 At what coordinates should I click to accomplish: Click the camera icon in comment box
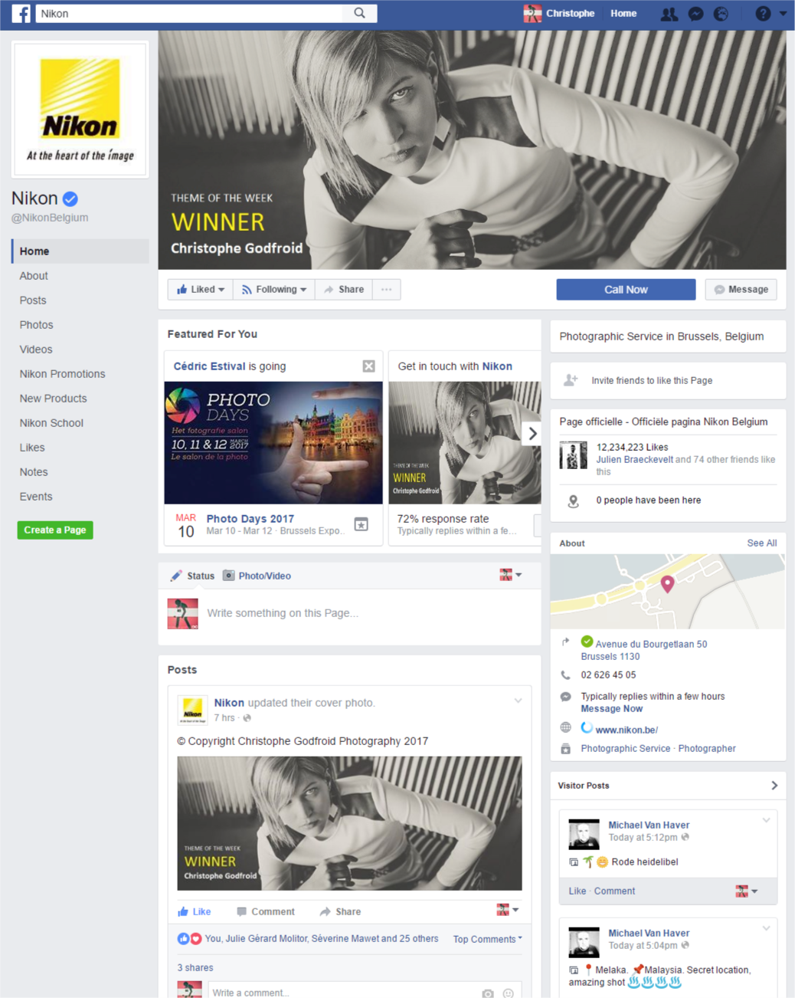coord(488,993)
